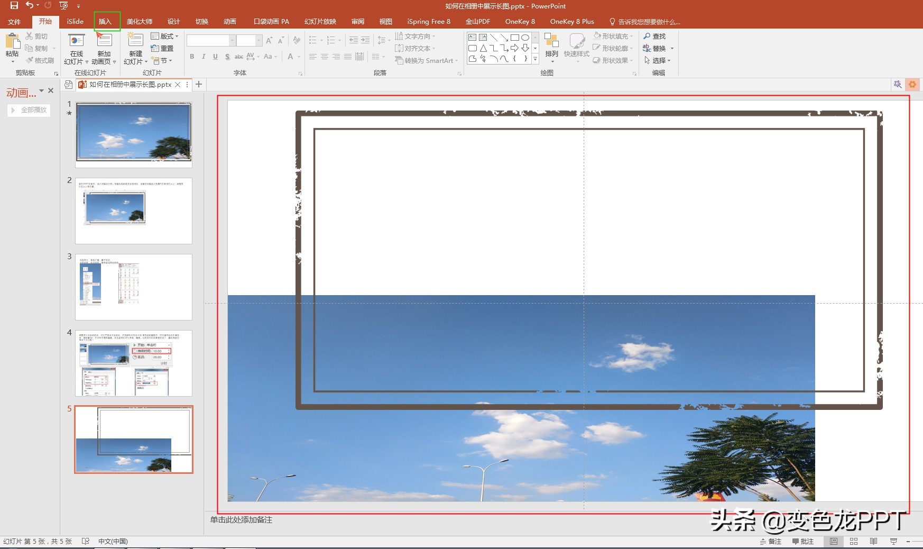Image resolution: width=923 pixels, height=549 pixels.
Task: Click the Find (查找) magnifier button
Action: click(x=654, y=36)
